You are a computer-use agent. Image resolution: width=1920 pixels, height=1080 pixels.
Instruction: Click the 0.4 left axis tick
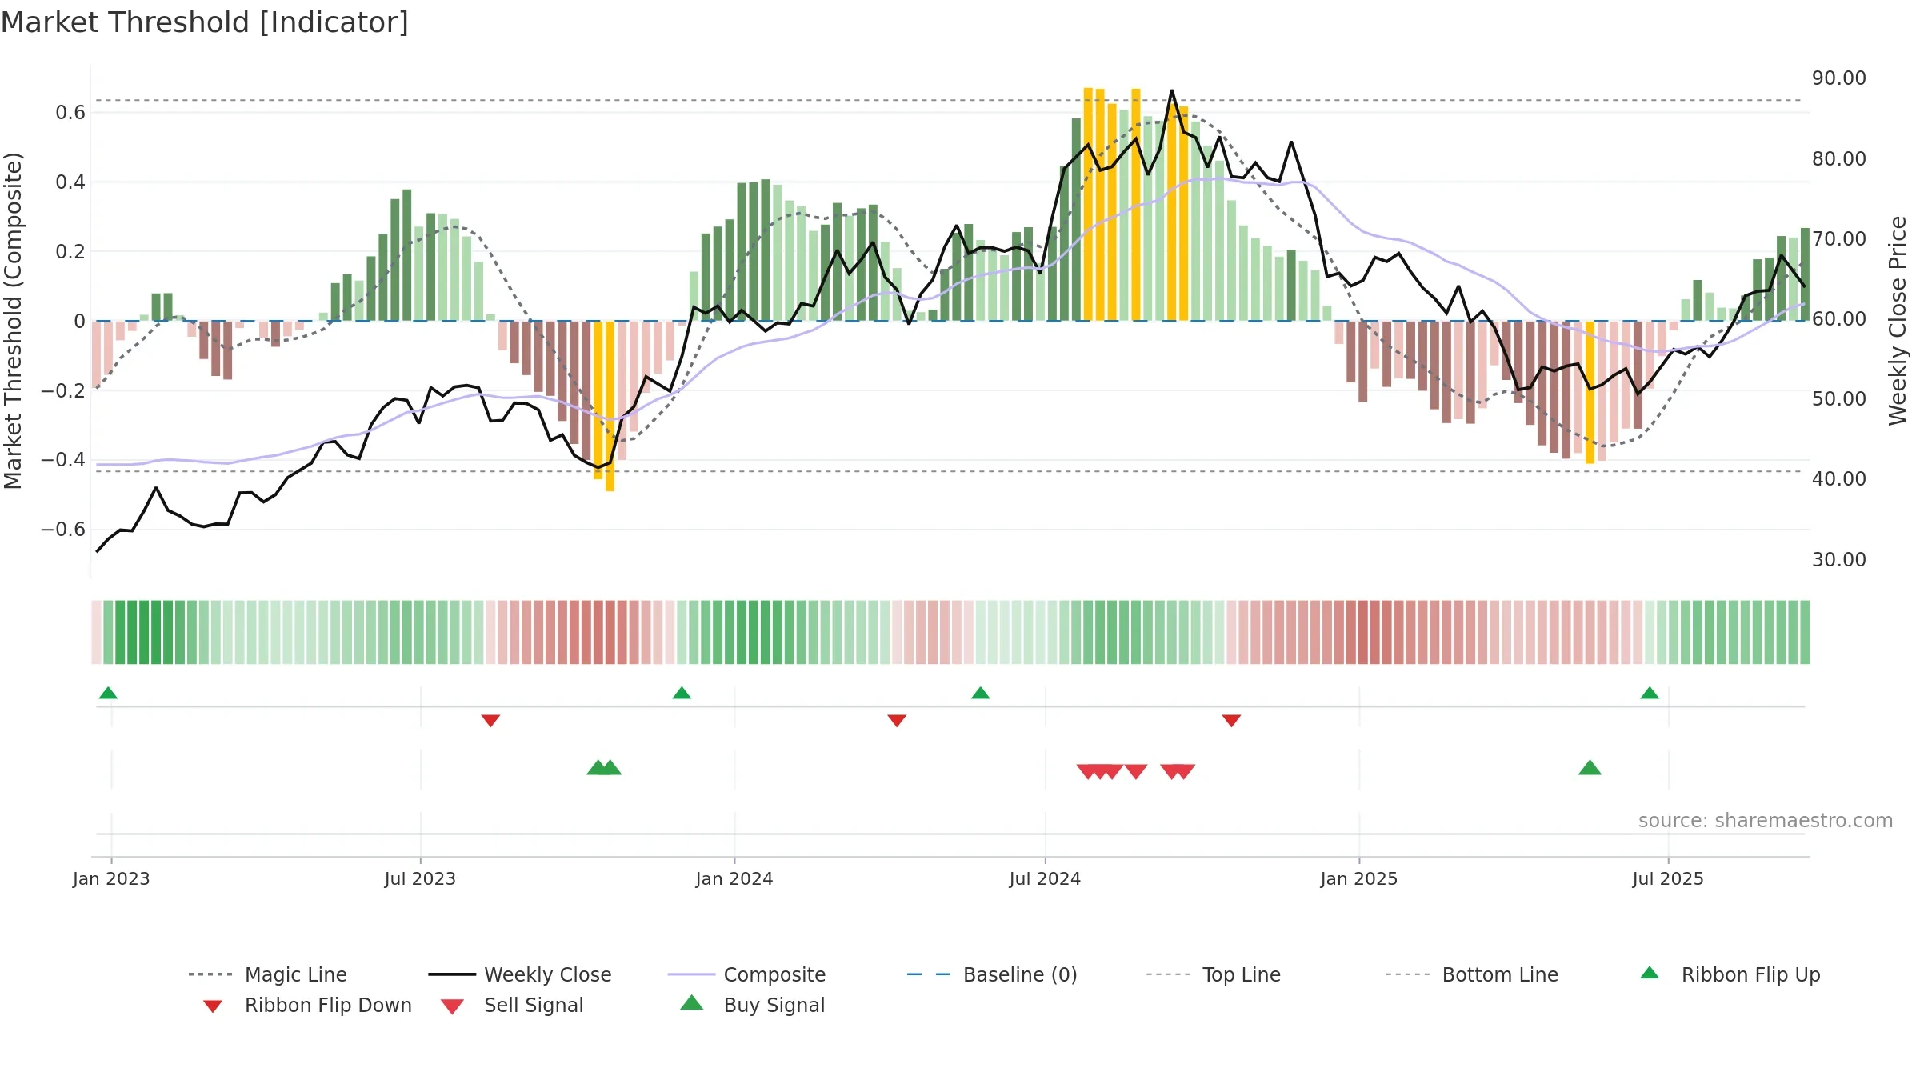pyautogui.click(x=70, y=182)
